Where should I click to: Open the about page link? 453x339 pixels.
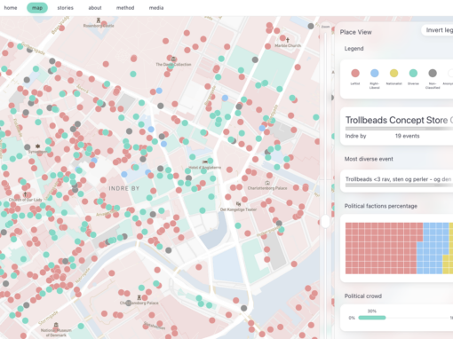(95, 8)
